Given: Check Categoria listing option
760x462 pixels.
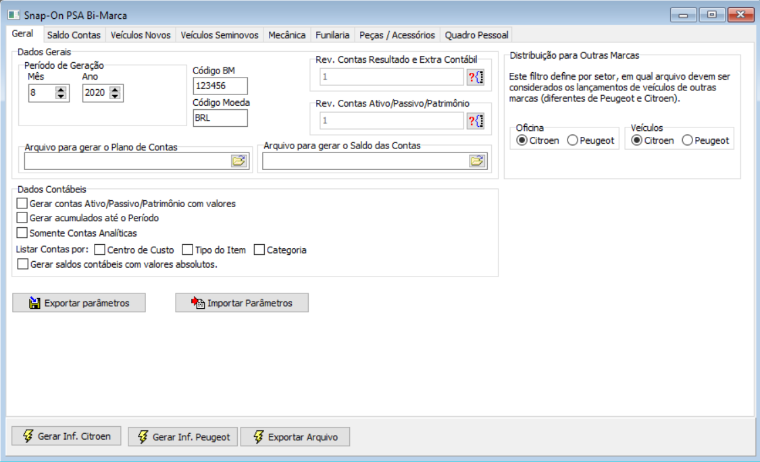Looking at the screenshot, I should (259, 250).
